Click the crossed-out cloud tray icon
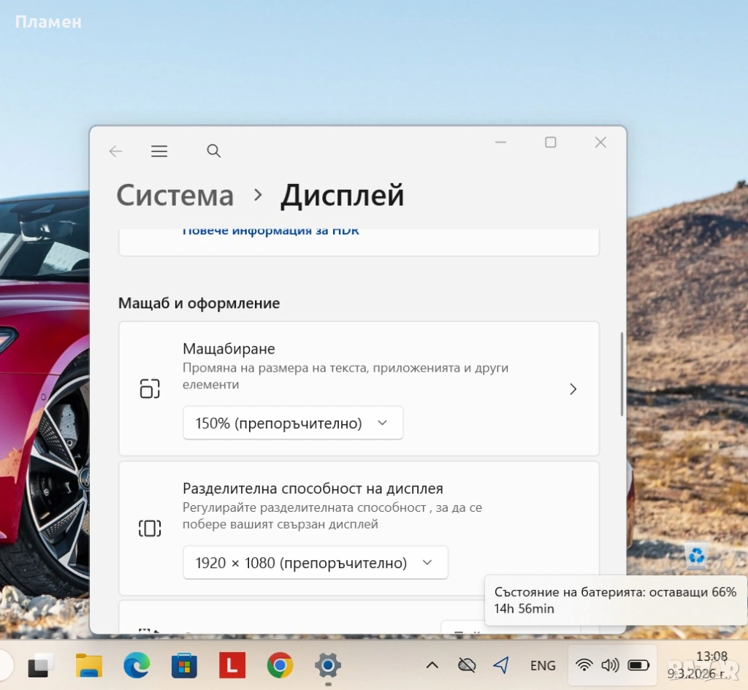This screenshot has height=690, width=748. point(466,665)
